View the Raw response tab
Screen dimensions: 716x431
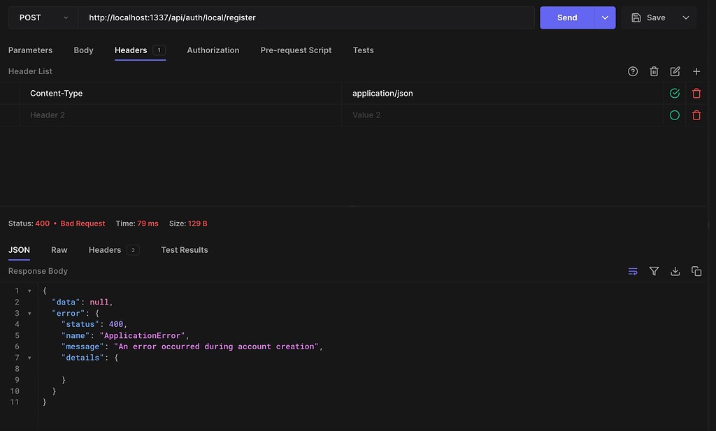point(59,249)
